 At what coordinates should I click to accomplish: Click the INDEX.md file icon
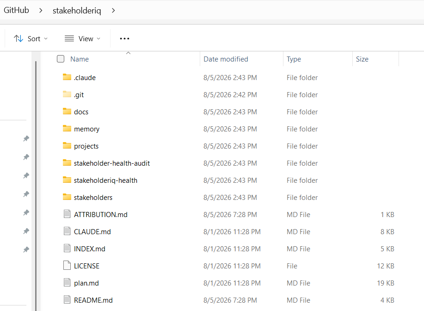(67, 248)
